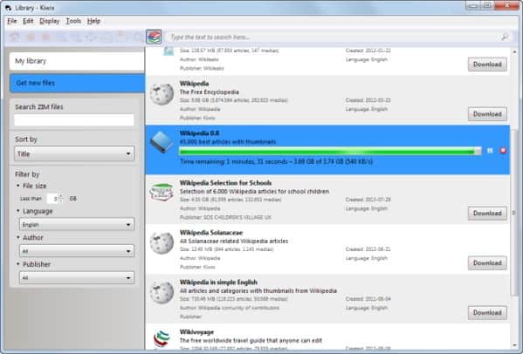
Task: Cancel the Wikipedia 0.8 download with red stop icon
Action: [x=503, y=151]
